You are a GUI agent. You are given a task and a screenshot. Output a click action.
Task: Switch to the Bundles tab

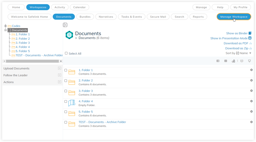click(x=85, y=17)
